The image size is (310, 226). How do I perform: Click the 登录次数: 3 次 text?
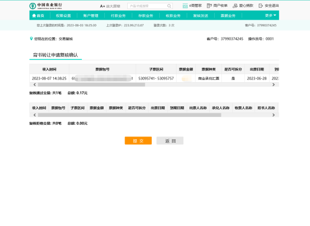click(x=164, y=25)
